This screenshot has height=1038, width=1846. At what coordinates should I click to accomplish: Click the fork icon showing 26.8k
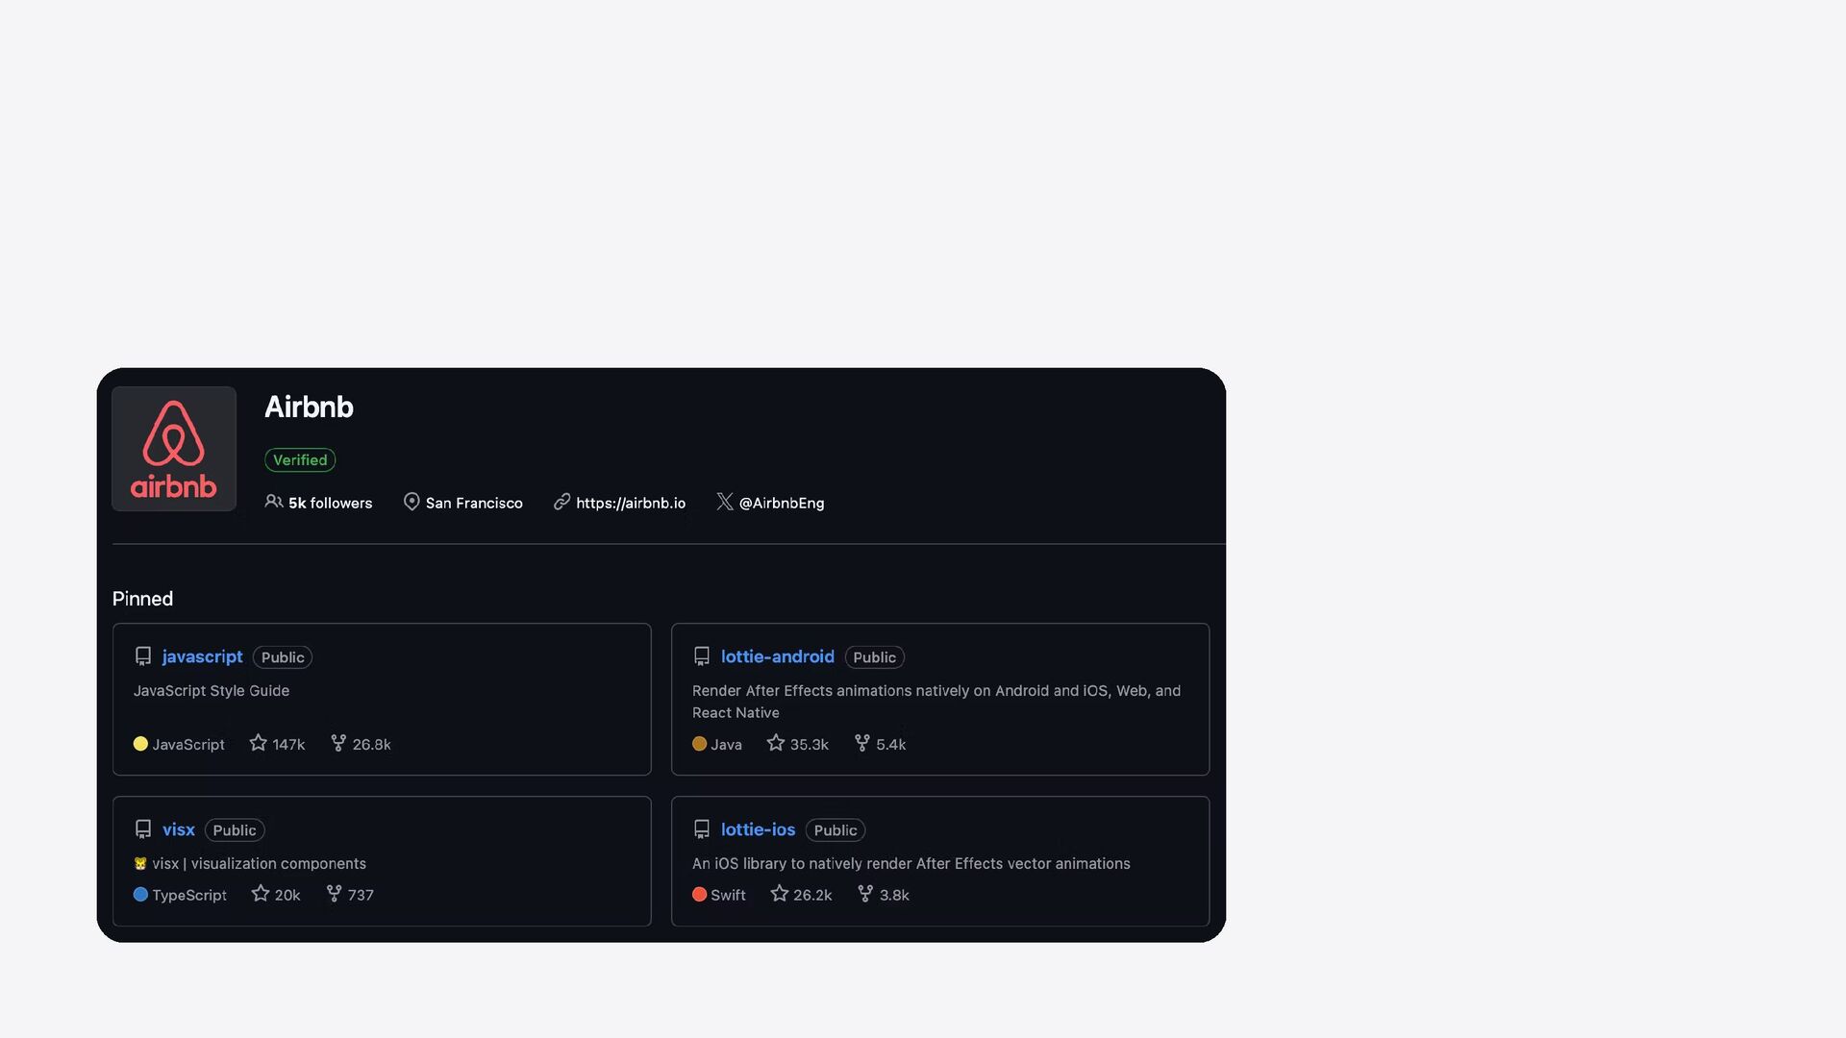click(x=338, y=743)
